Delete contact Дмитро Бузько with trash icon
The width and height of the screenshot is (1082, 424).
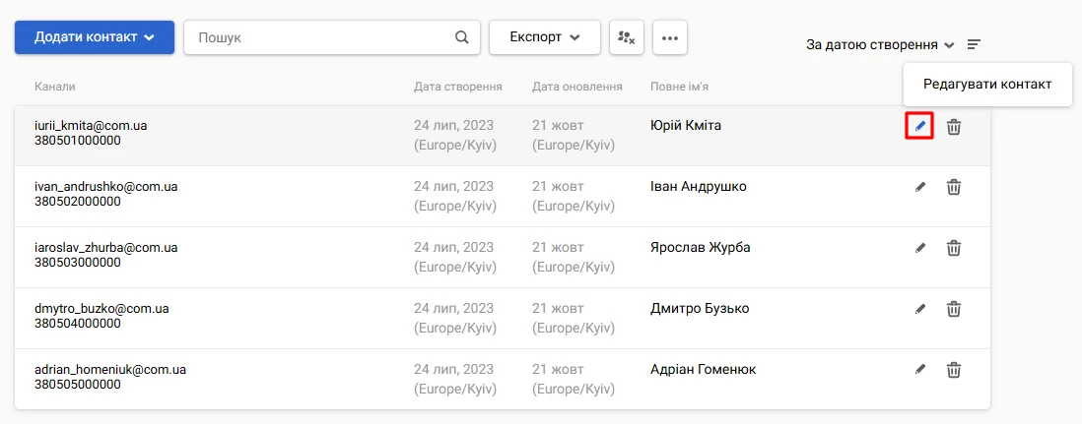point(953,309)
